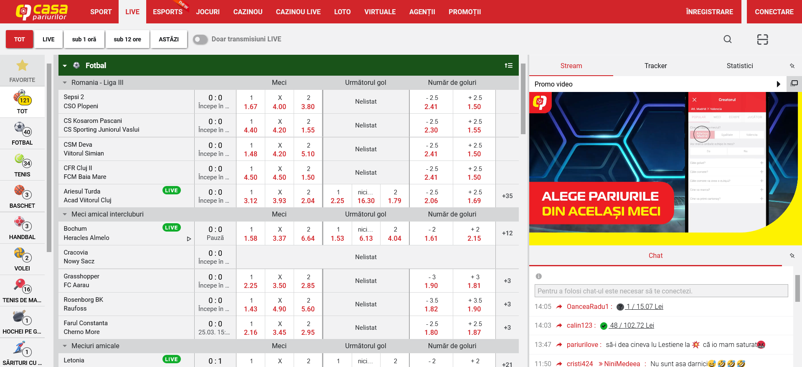Select Baschet sport in left sidebar

pyautogui.click(x=22, y=196)
